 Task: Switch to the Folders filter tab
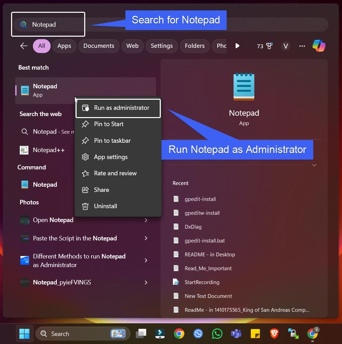[x=195, y=46]
